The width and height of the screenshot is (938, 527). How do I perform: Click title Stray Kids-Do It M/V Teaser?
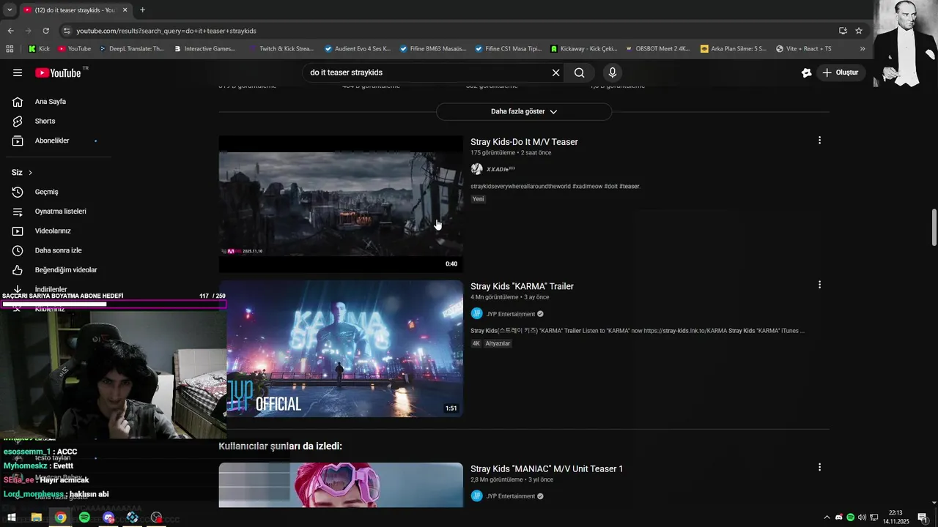click(x=524, y=142)
